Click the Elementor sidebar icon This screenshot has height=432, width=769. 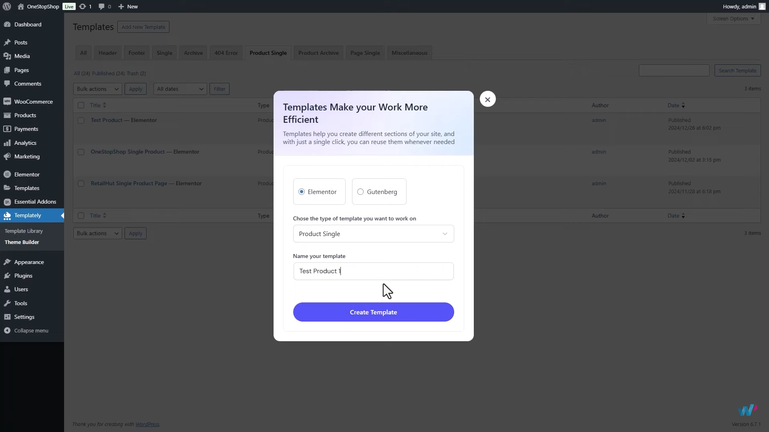[7, 174]
